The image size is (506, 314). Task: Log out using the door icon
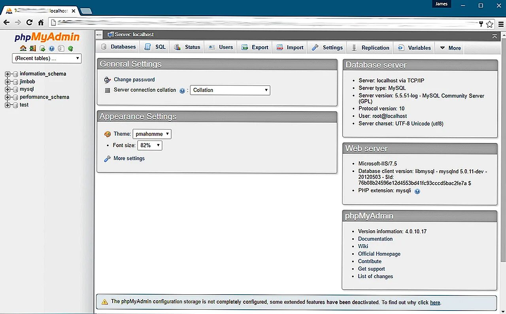(32, 49)
